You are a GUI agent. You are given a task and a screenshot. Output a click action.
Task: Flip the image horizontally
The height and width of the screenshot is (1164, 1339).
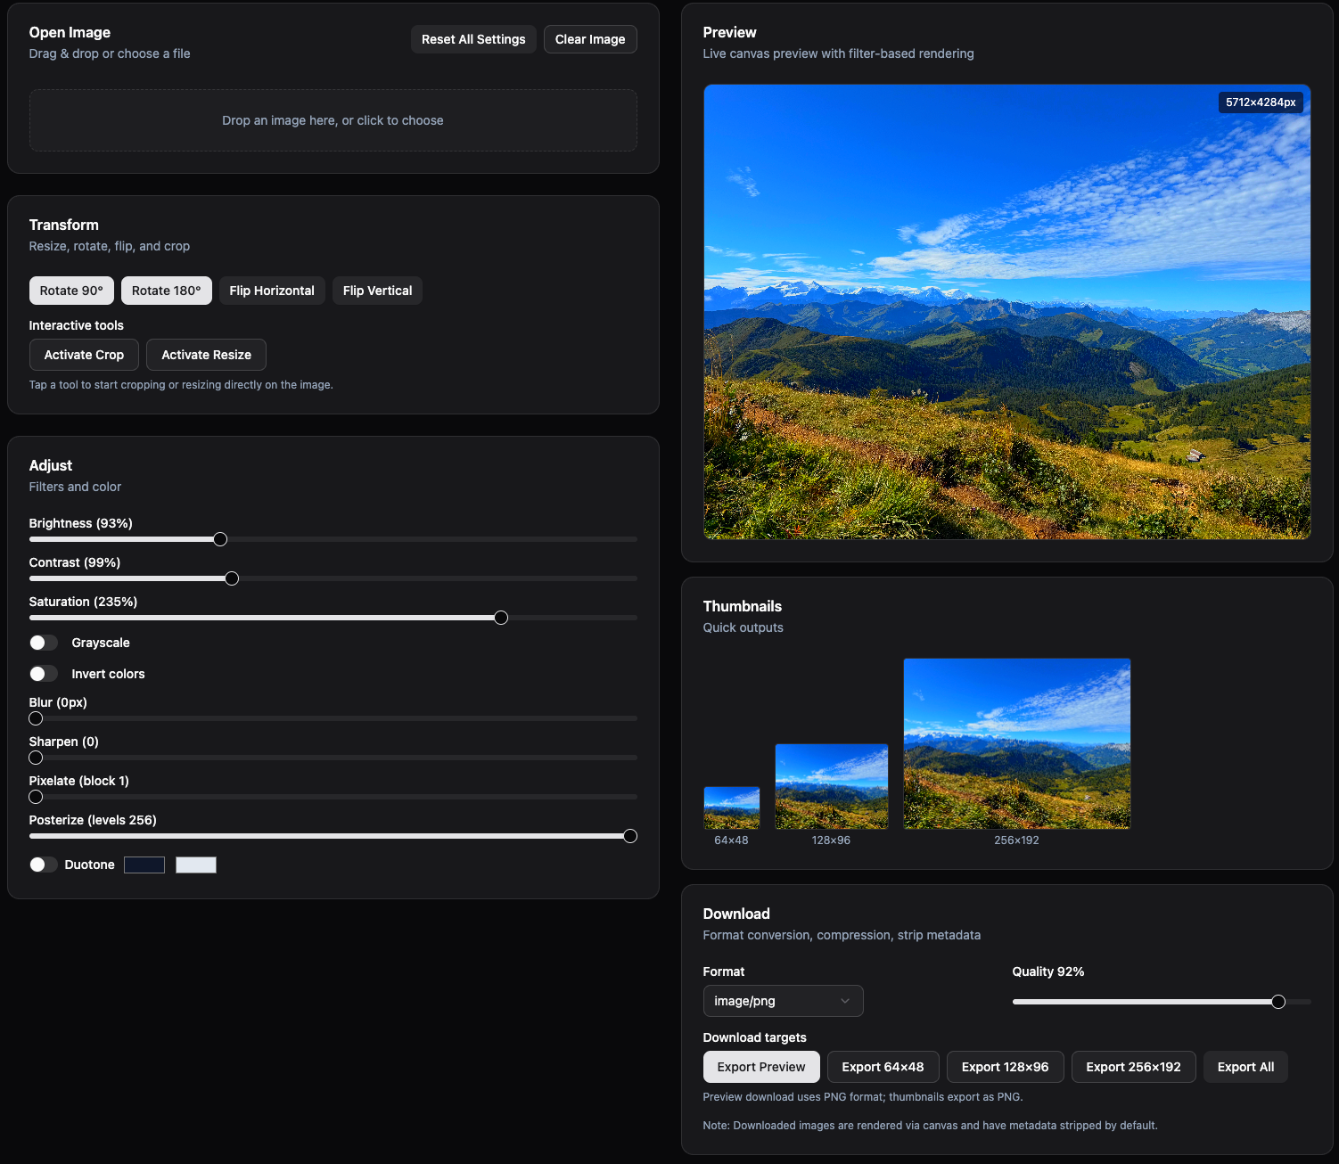pyautogui.click(x=272, y=290)
